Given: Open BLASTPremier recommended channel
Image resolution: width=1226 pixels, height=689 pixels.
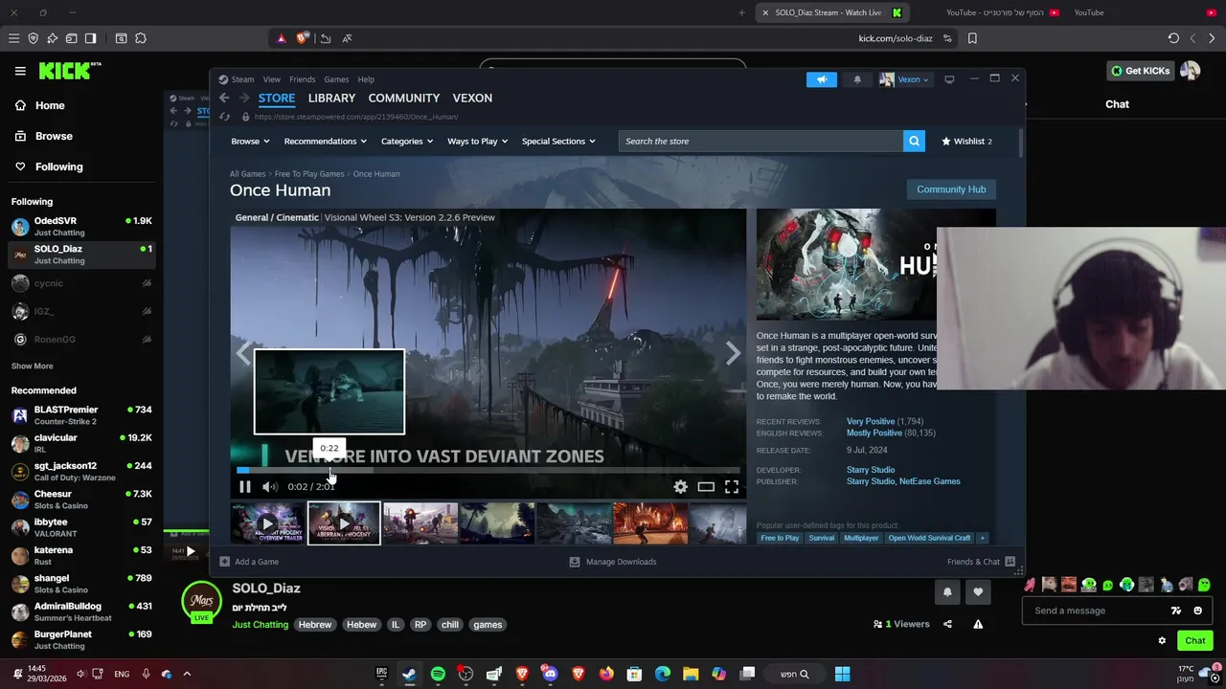Looking at the screenshot, I should click(81, 414).
